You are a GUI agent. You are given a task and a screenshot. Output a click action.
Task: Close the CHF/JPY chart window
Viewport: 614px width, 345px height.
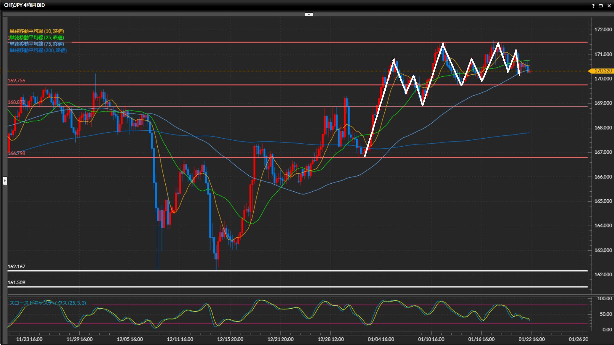click(609, 6)
